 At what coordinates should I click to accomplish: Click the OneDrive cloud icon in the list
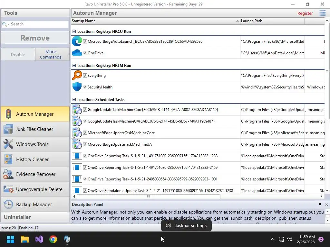[x=77, y=53]
